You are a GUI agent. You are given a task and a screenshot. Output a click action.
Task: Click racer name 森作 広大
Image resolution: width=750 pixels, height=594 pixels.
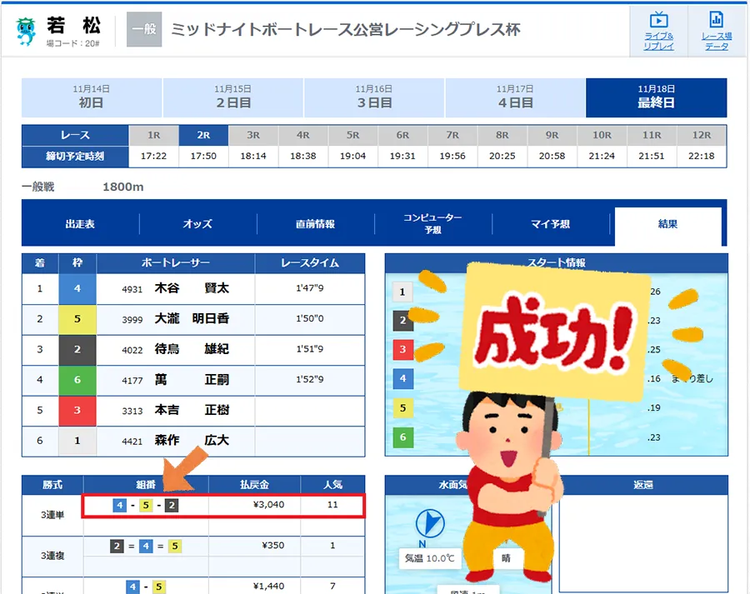(192, 440)
